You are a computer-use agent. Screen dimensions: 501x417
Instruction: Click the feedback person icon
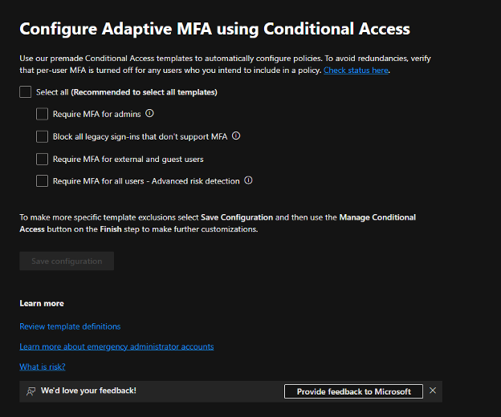pos(31,391)
